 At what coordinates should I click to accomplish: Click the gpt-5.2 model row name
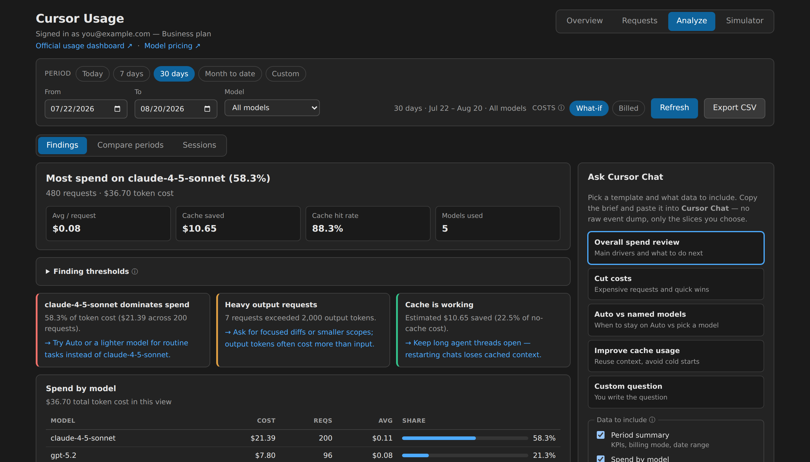63,455
